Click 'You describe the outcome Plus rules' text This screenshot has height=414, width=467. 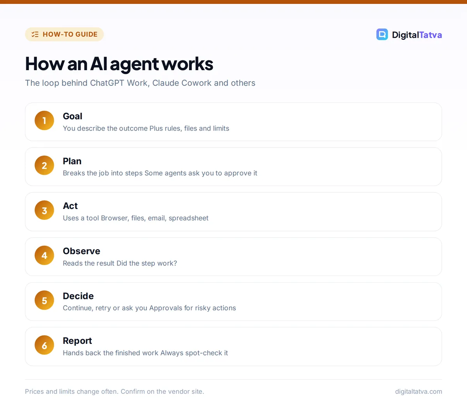point(146,128)
